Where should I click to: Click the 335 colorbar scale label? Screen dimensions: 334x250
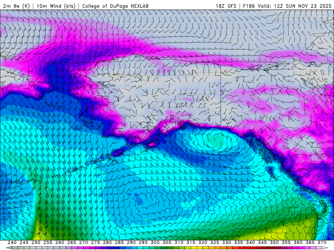pos(238,242)
